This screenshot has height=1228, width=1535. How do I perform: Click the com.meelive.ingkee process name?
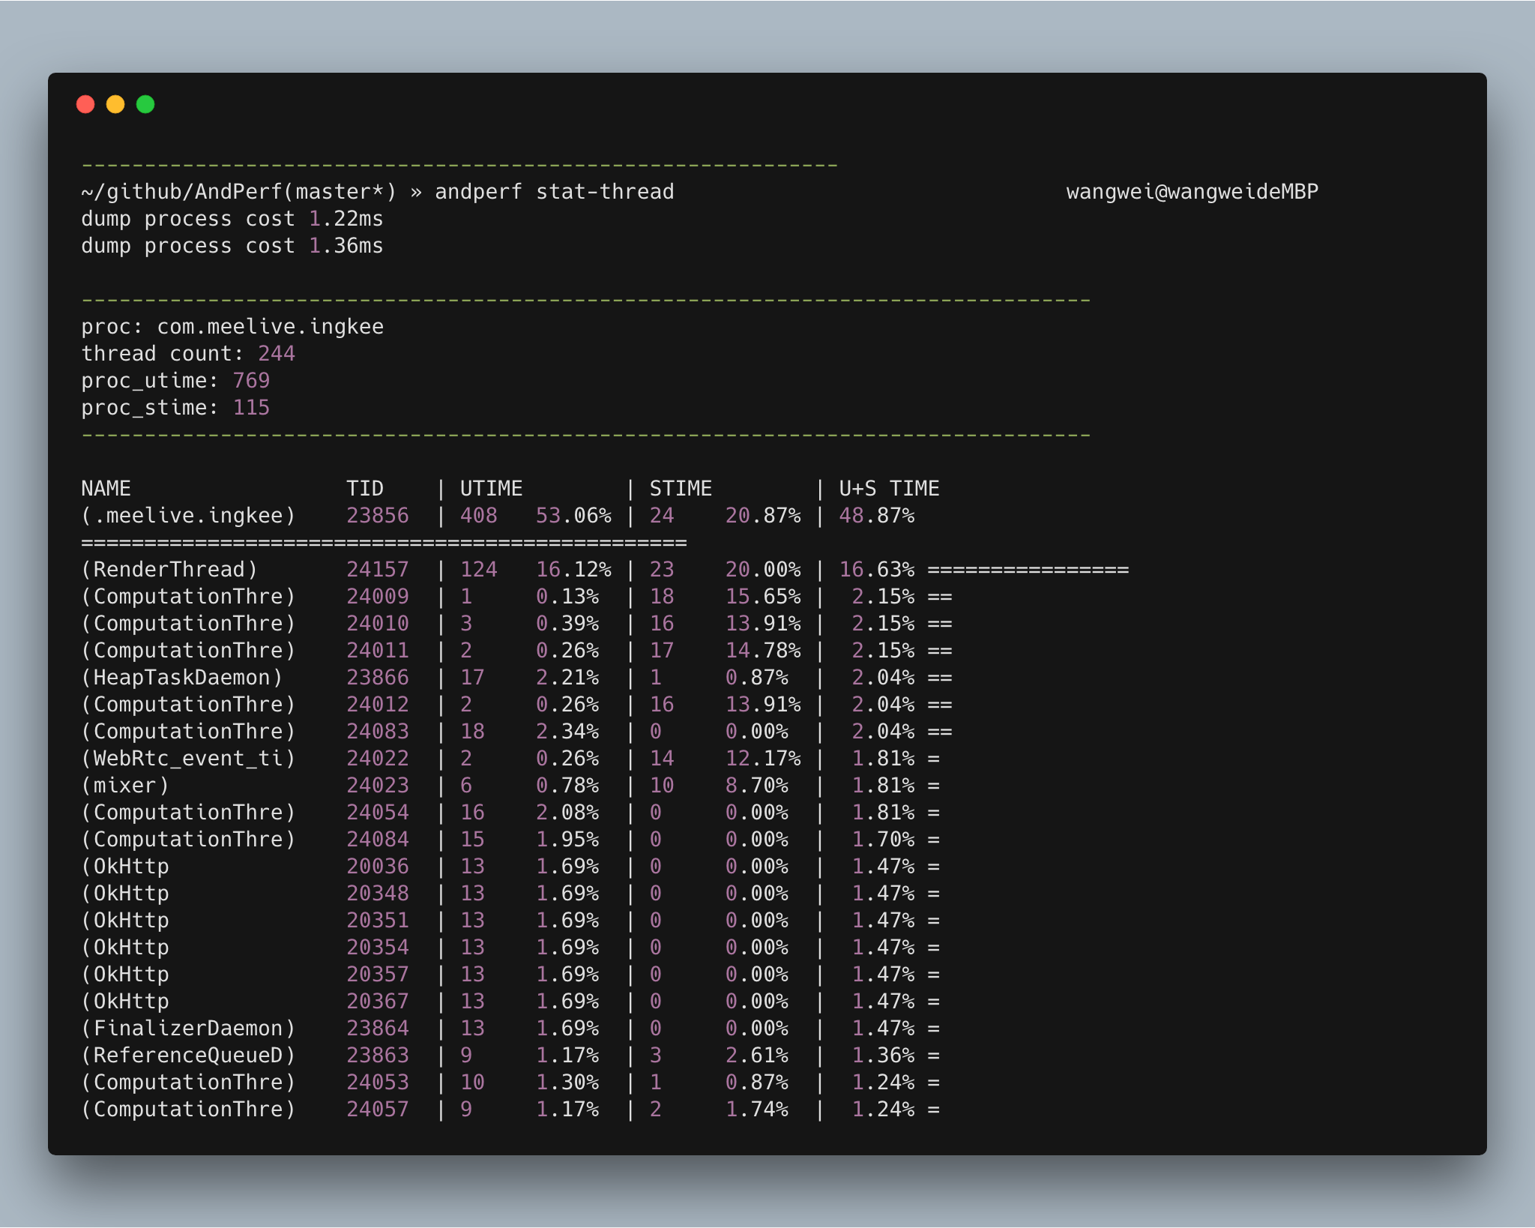click(270, 327)
